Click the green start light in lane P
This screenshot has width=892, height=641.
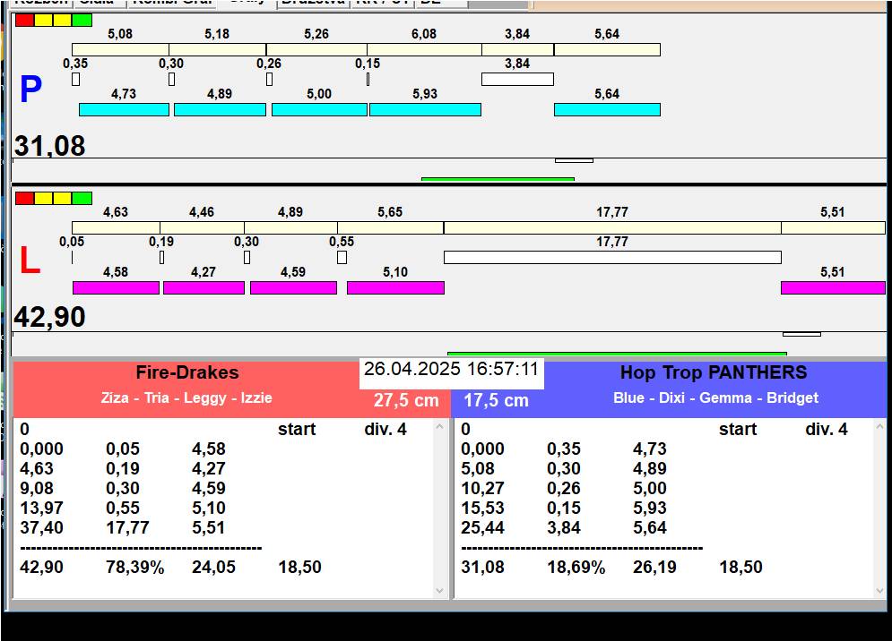click(x=82, y=20)
